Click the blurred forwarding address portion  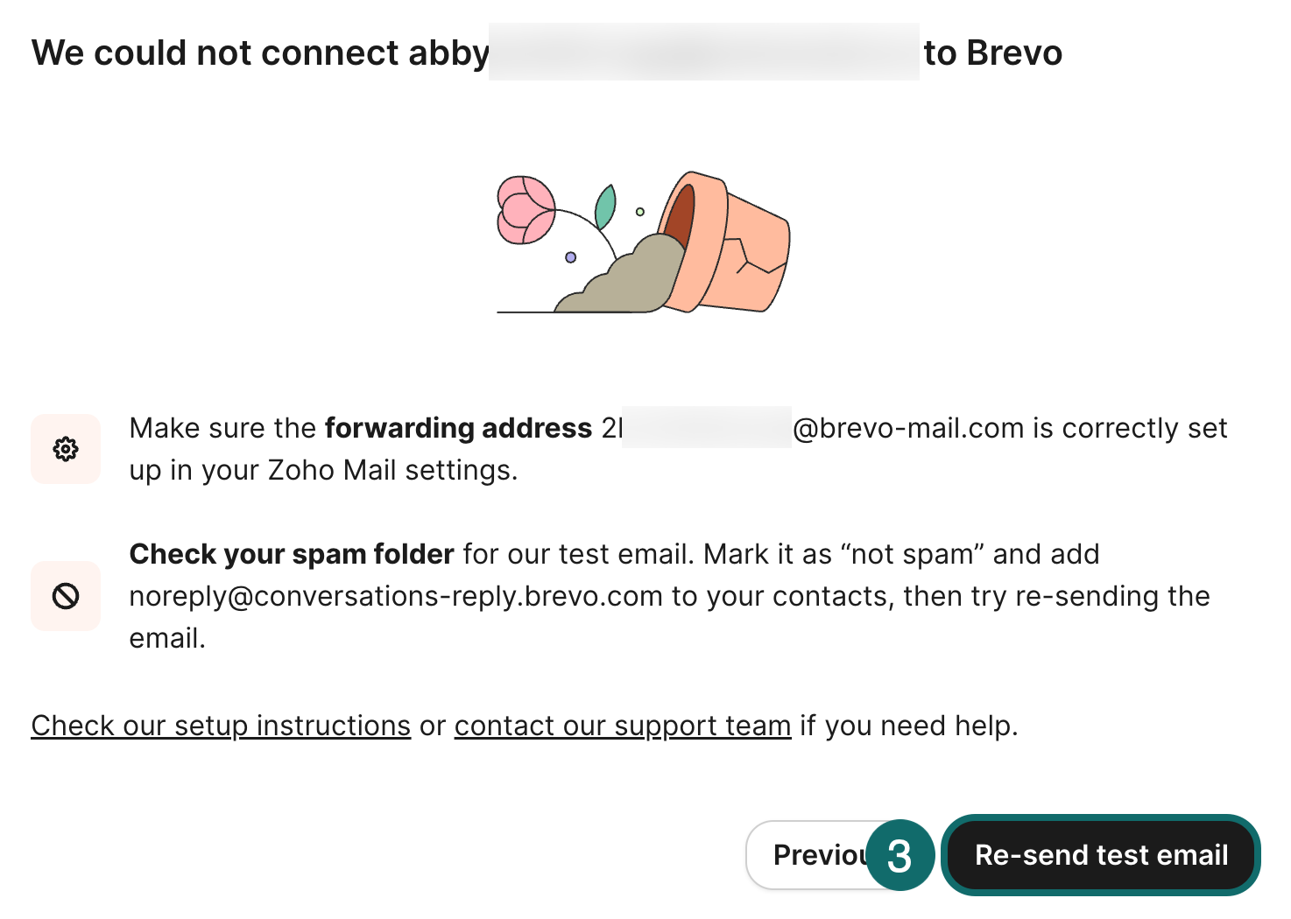706,428
